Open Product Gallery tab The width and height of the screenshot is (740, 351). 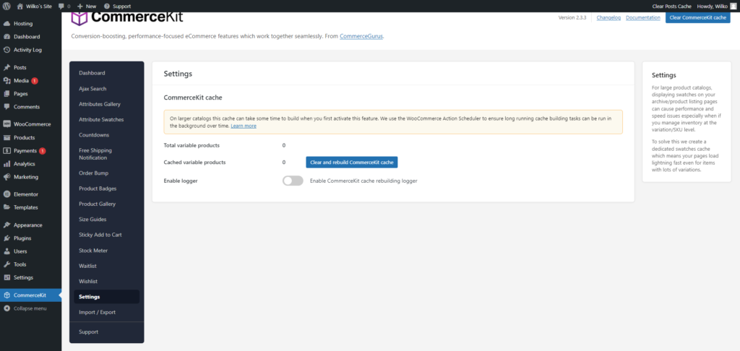(98, 204)
